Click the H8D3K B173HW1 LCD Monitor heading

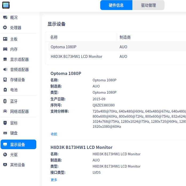(x=81, y=147)
